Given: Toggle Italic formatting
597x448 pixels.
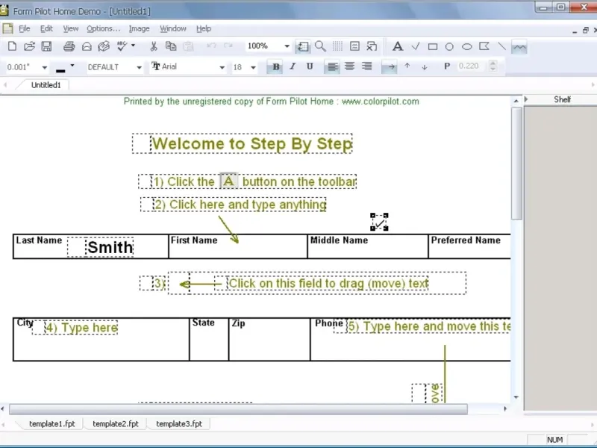Looking at the screenshot, I should tap(293, 66).
